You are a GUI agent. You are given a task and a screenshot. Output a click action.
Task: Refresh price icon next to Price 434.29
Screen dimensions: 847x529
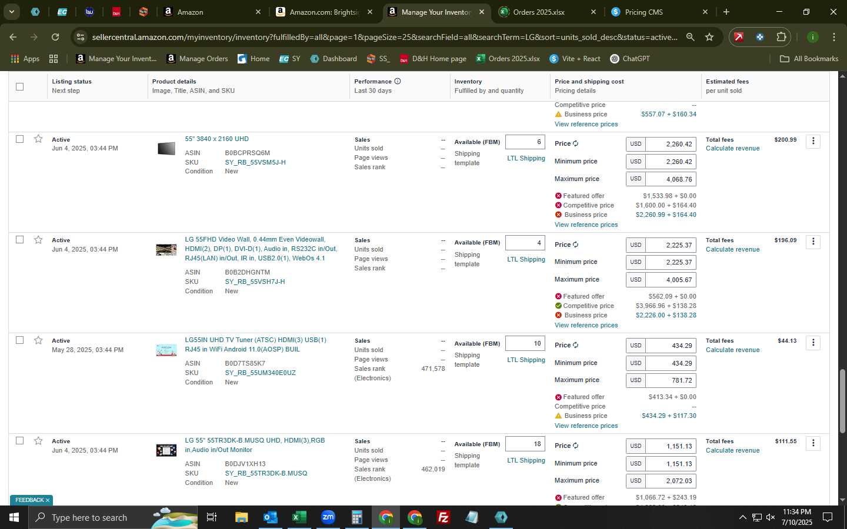coord(575,346)
